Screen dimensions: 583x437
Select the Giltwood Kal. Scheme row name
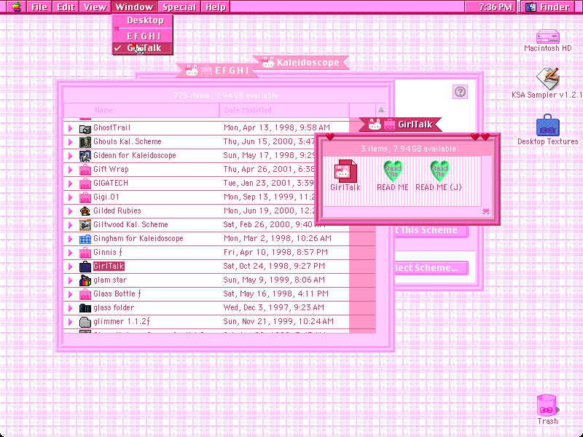[x=130, y=224]
